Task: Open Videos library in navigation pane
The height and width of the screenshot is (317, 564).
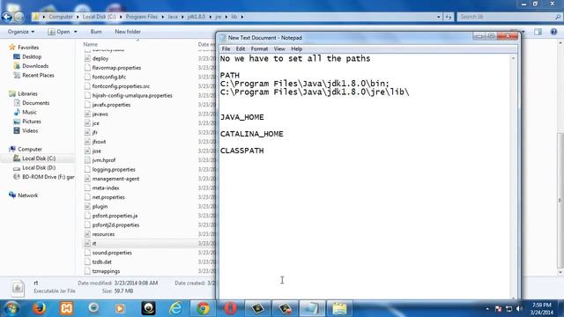Action: 30,131
